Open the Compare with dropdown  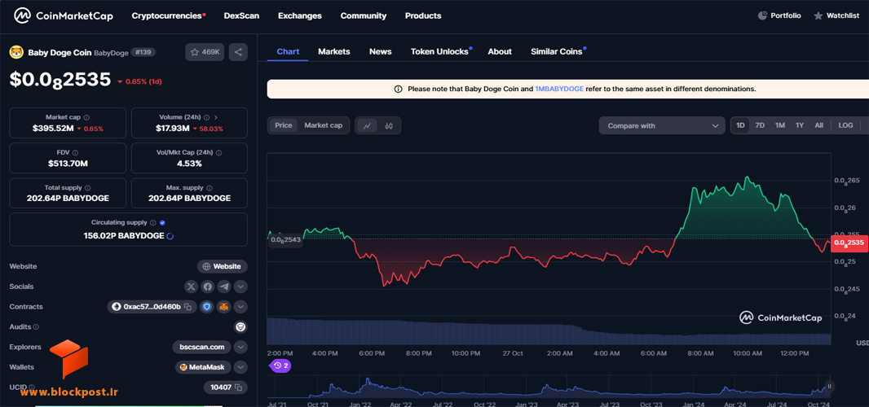tap(662, 125)
